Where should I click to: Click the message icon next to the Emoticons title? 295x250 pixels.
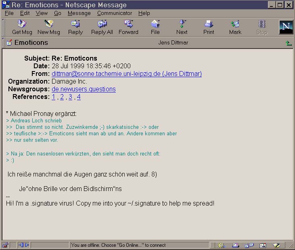point(9,42)
